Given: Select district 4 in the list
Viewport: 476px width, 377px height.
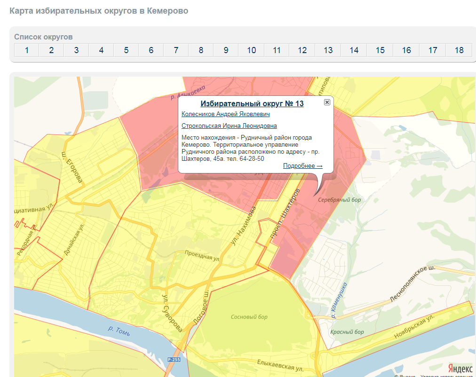Looking at the screenshot, I should pyautogui.click(x=102, y=50).
